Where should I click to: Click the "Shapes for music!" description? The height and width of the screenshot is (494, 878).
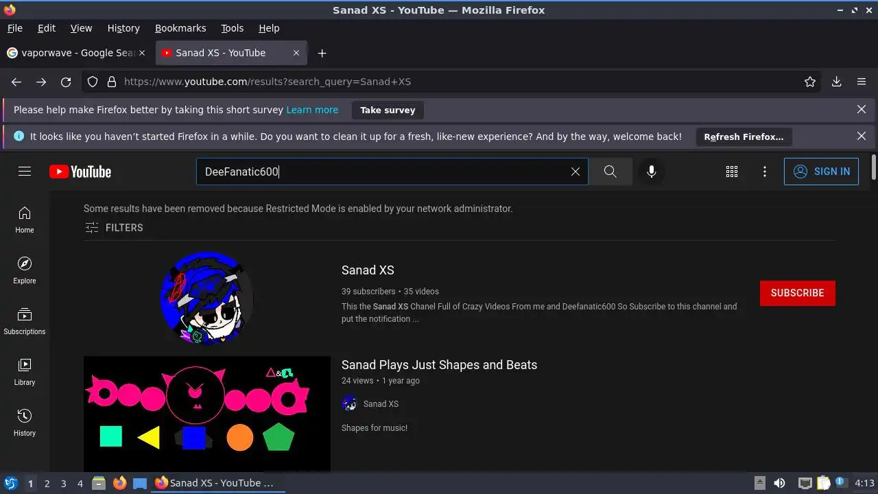(375, 428)
